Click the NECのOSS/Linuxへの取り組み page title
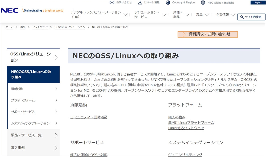 pyautogui.click(x=126, y=56)
